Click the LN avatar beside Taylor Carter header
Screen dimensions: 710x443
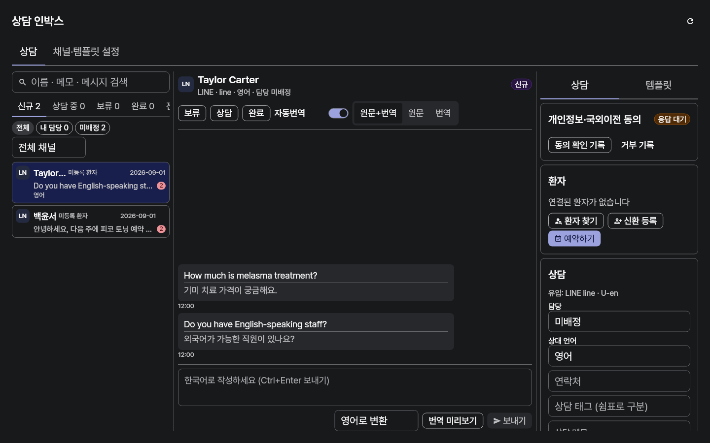[186, 84]
